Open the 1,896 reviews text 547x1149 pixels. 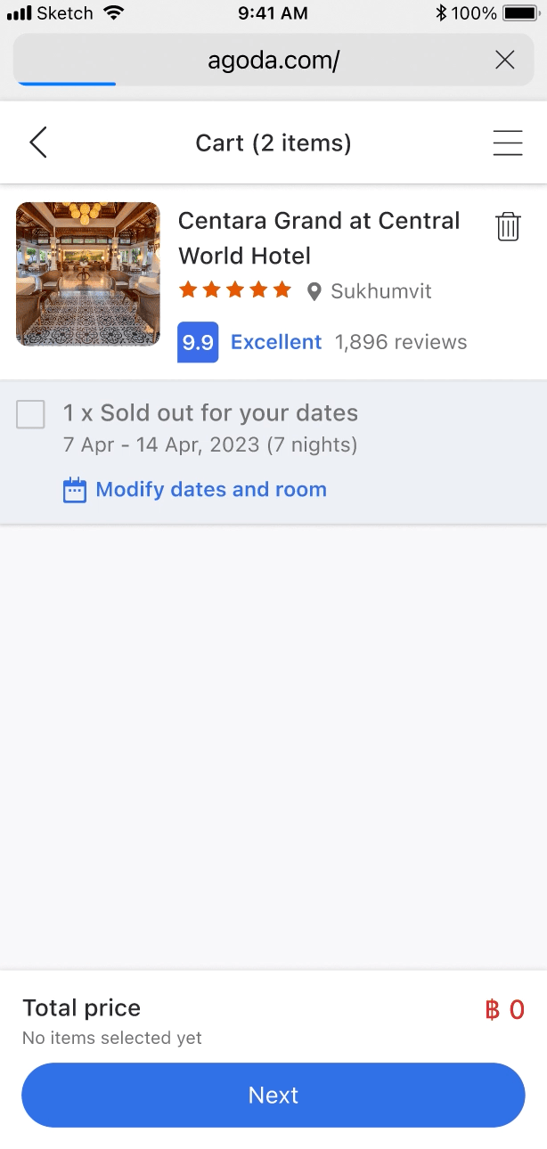pos(401,342)
